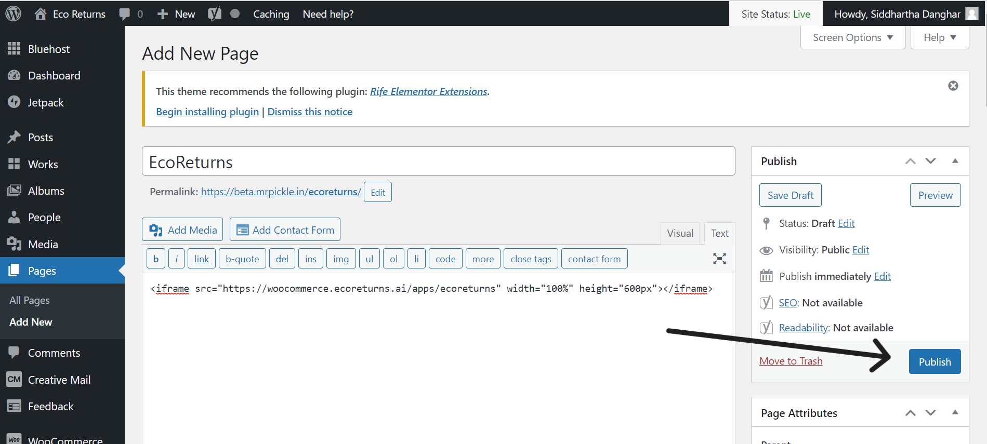Image resolution: width=987 pixels, height=444 pixels.
Task: Toggle the Page Attributes panel
Action: 955,412
